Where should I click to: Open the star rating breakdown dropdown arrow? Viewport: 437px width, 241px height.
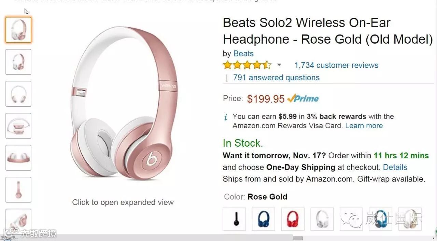point(279,65)
